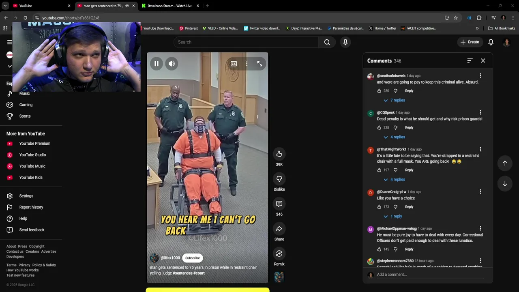
Task: Go to the next Short with down arrow
Action: 505,184
